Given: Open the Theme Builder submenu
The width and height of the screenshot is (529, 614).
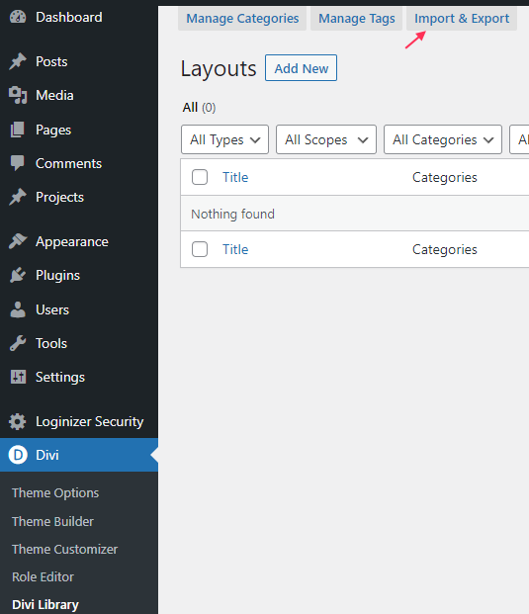Looking at the screenshot, I should coord(52,522).
